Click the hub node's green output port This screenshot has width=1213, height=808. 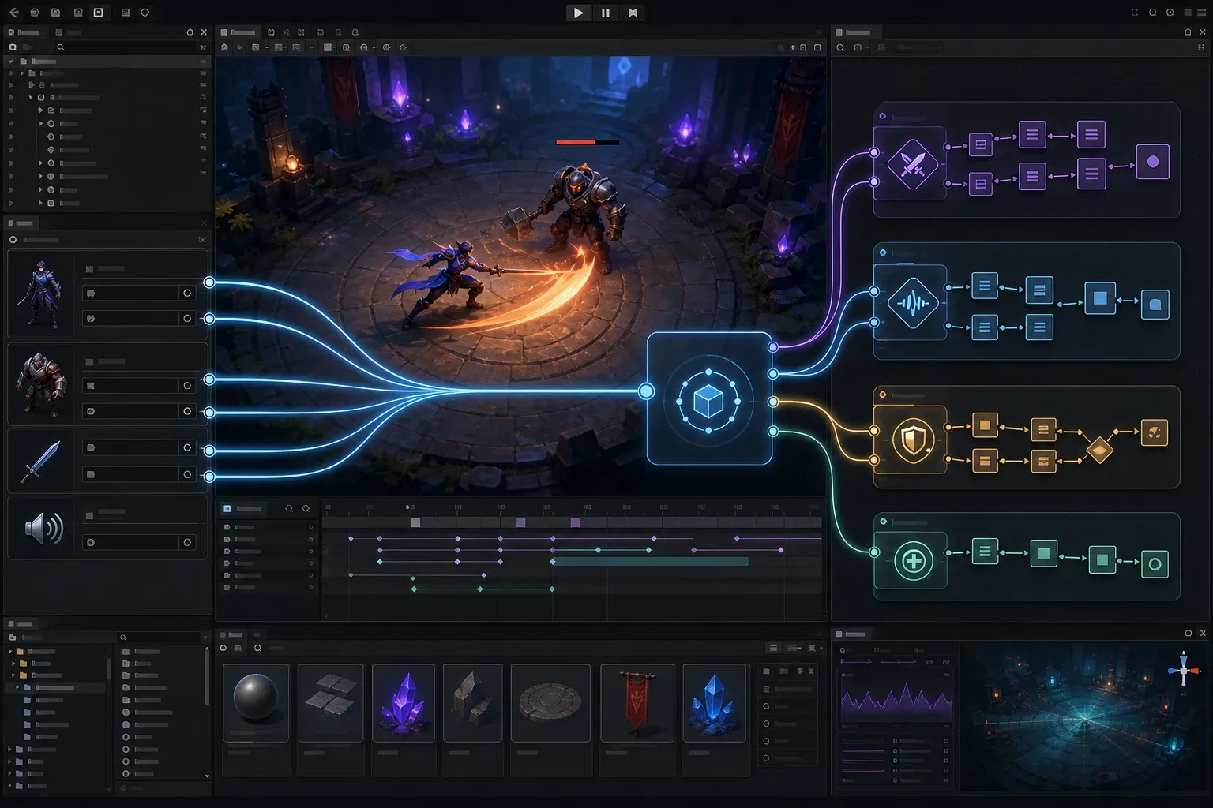tap(773, 431)
